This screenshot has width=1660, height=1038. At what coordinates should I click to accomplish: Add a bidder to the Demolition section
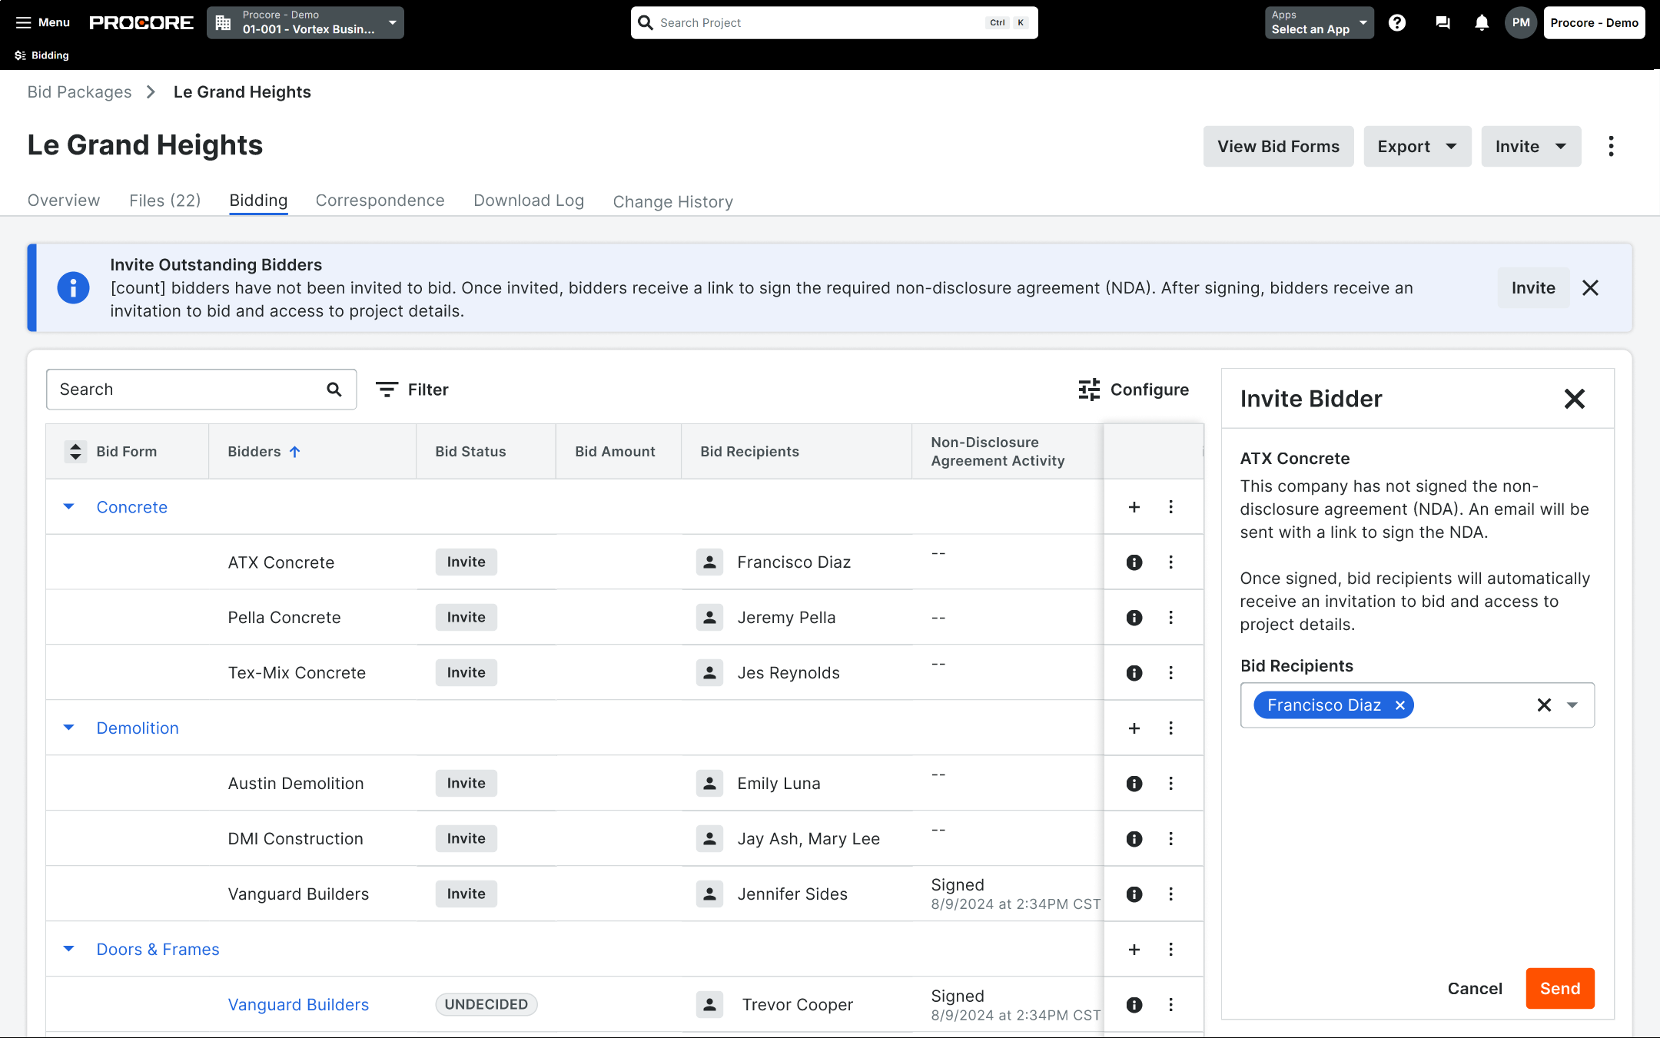pyautogui.click(x=1134, y=728)
